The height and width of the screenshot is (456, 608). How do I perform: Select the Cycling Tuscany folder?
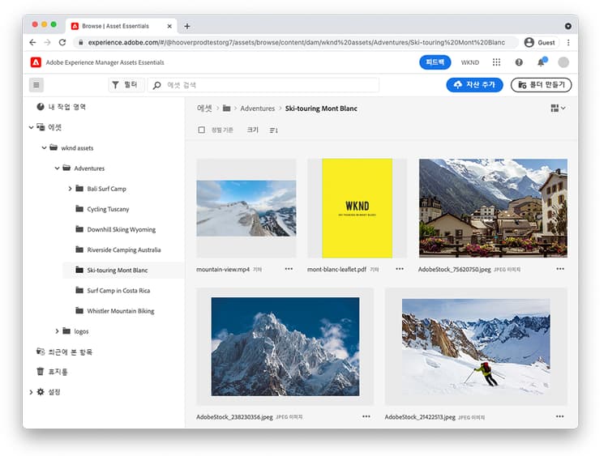click(x=108, y=209)
